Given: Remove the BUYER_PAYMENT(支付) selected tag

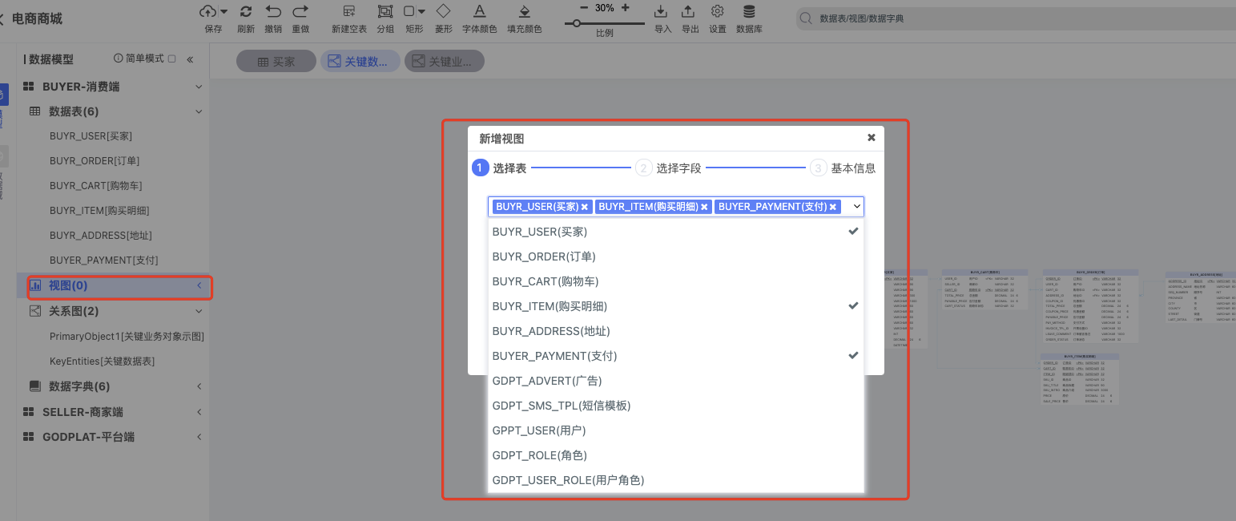Looking at the screenshot, I should click(x=833, y=207).
